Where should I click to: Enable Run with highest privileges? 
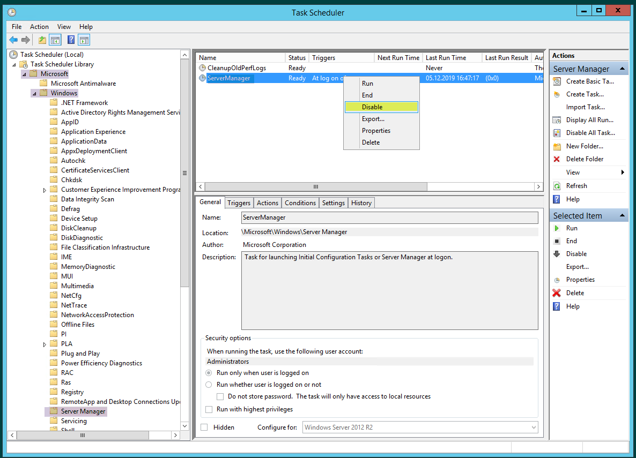tap(209, 409)
